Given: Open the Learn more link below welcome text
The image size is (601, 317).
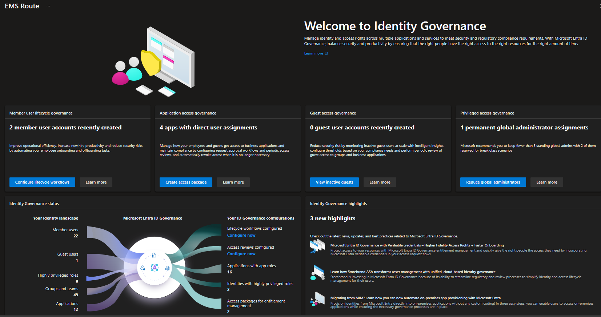Looking at the screenshot, I should [x=313, y=53].
